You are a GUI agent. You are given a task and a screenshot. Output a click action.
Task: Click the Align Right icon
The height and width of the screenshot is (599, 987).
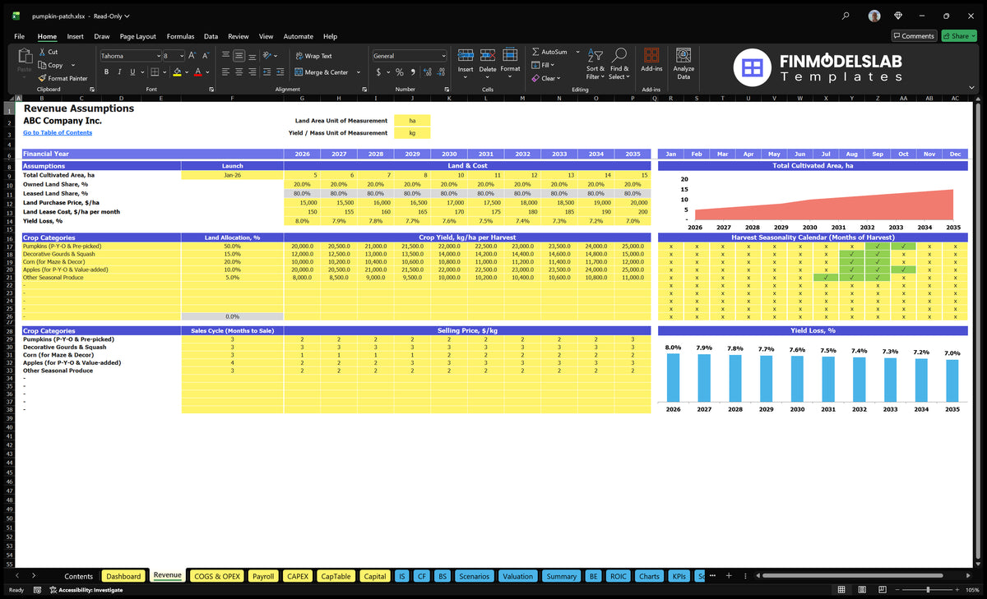point(253,72)
